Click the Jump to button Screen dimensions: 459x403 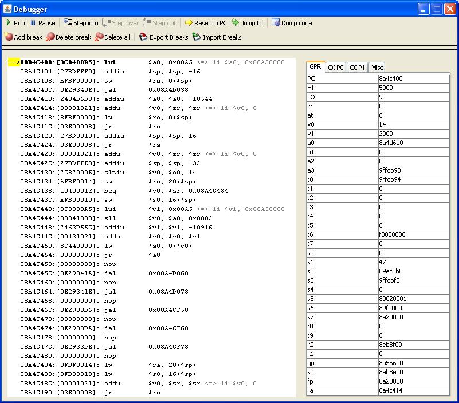[247, 23]
